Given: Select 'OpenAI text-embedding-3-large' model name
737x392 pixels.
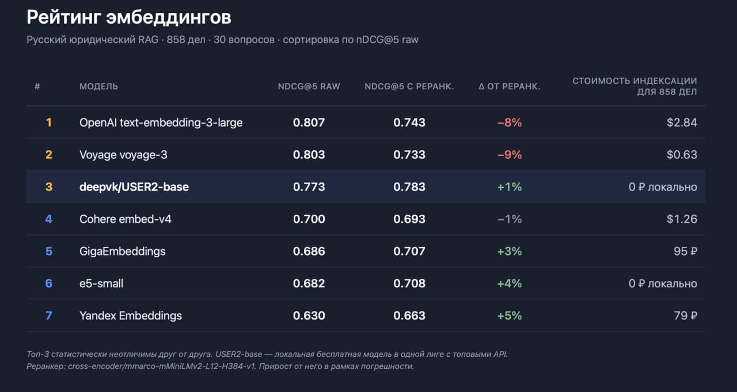Looking at the screenshot, I should point(161,123).
